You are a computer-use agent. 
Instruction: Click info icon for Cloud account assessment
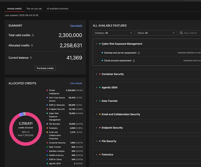click(134, 61)
